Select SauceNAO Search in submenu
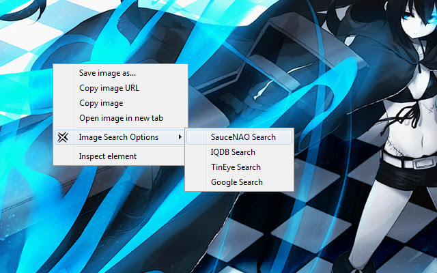Image resolution: width=437 pixels, height=273 pixels. 240,137
